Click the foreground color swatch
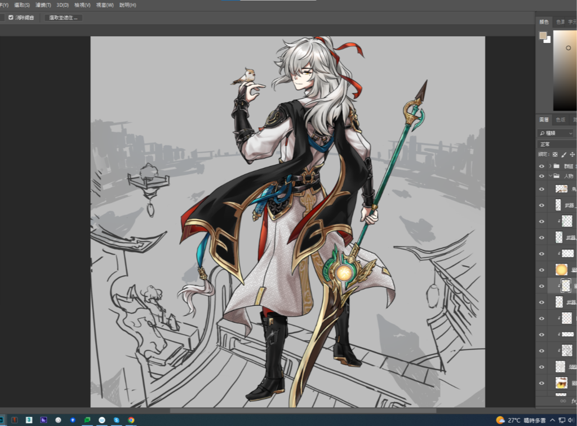Screen dimensions: 577x426 (x=543, y=36)
